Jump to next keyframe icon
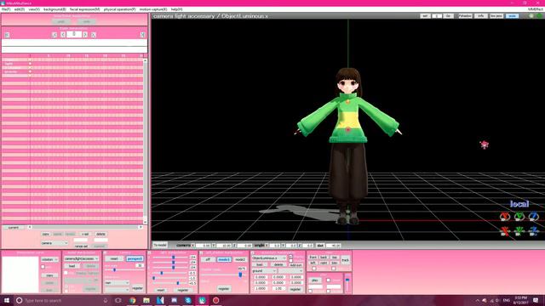This screenshot has width=545, height=306. [x=93, y=35]
